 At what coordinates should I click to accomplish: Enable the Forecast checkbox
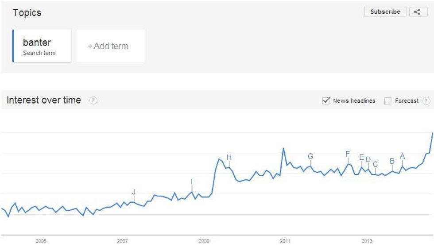[x=387, y=101]
